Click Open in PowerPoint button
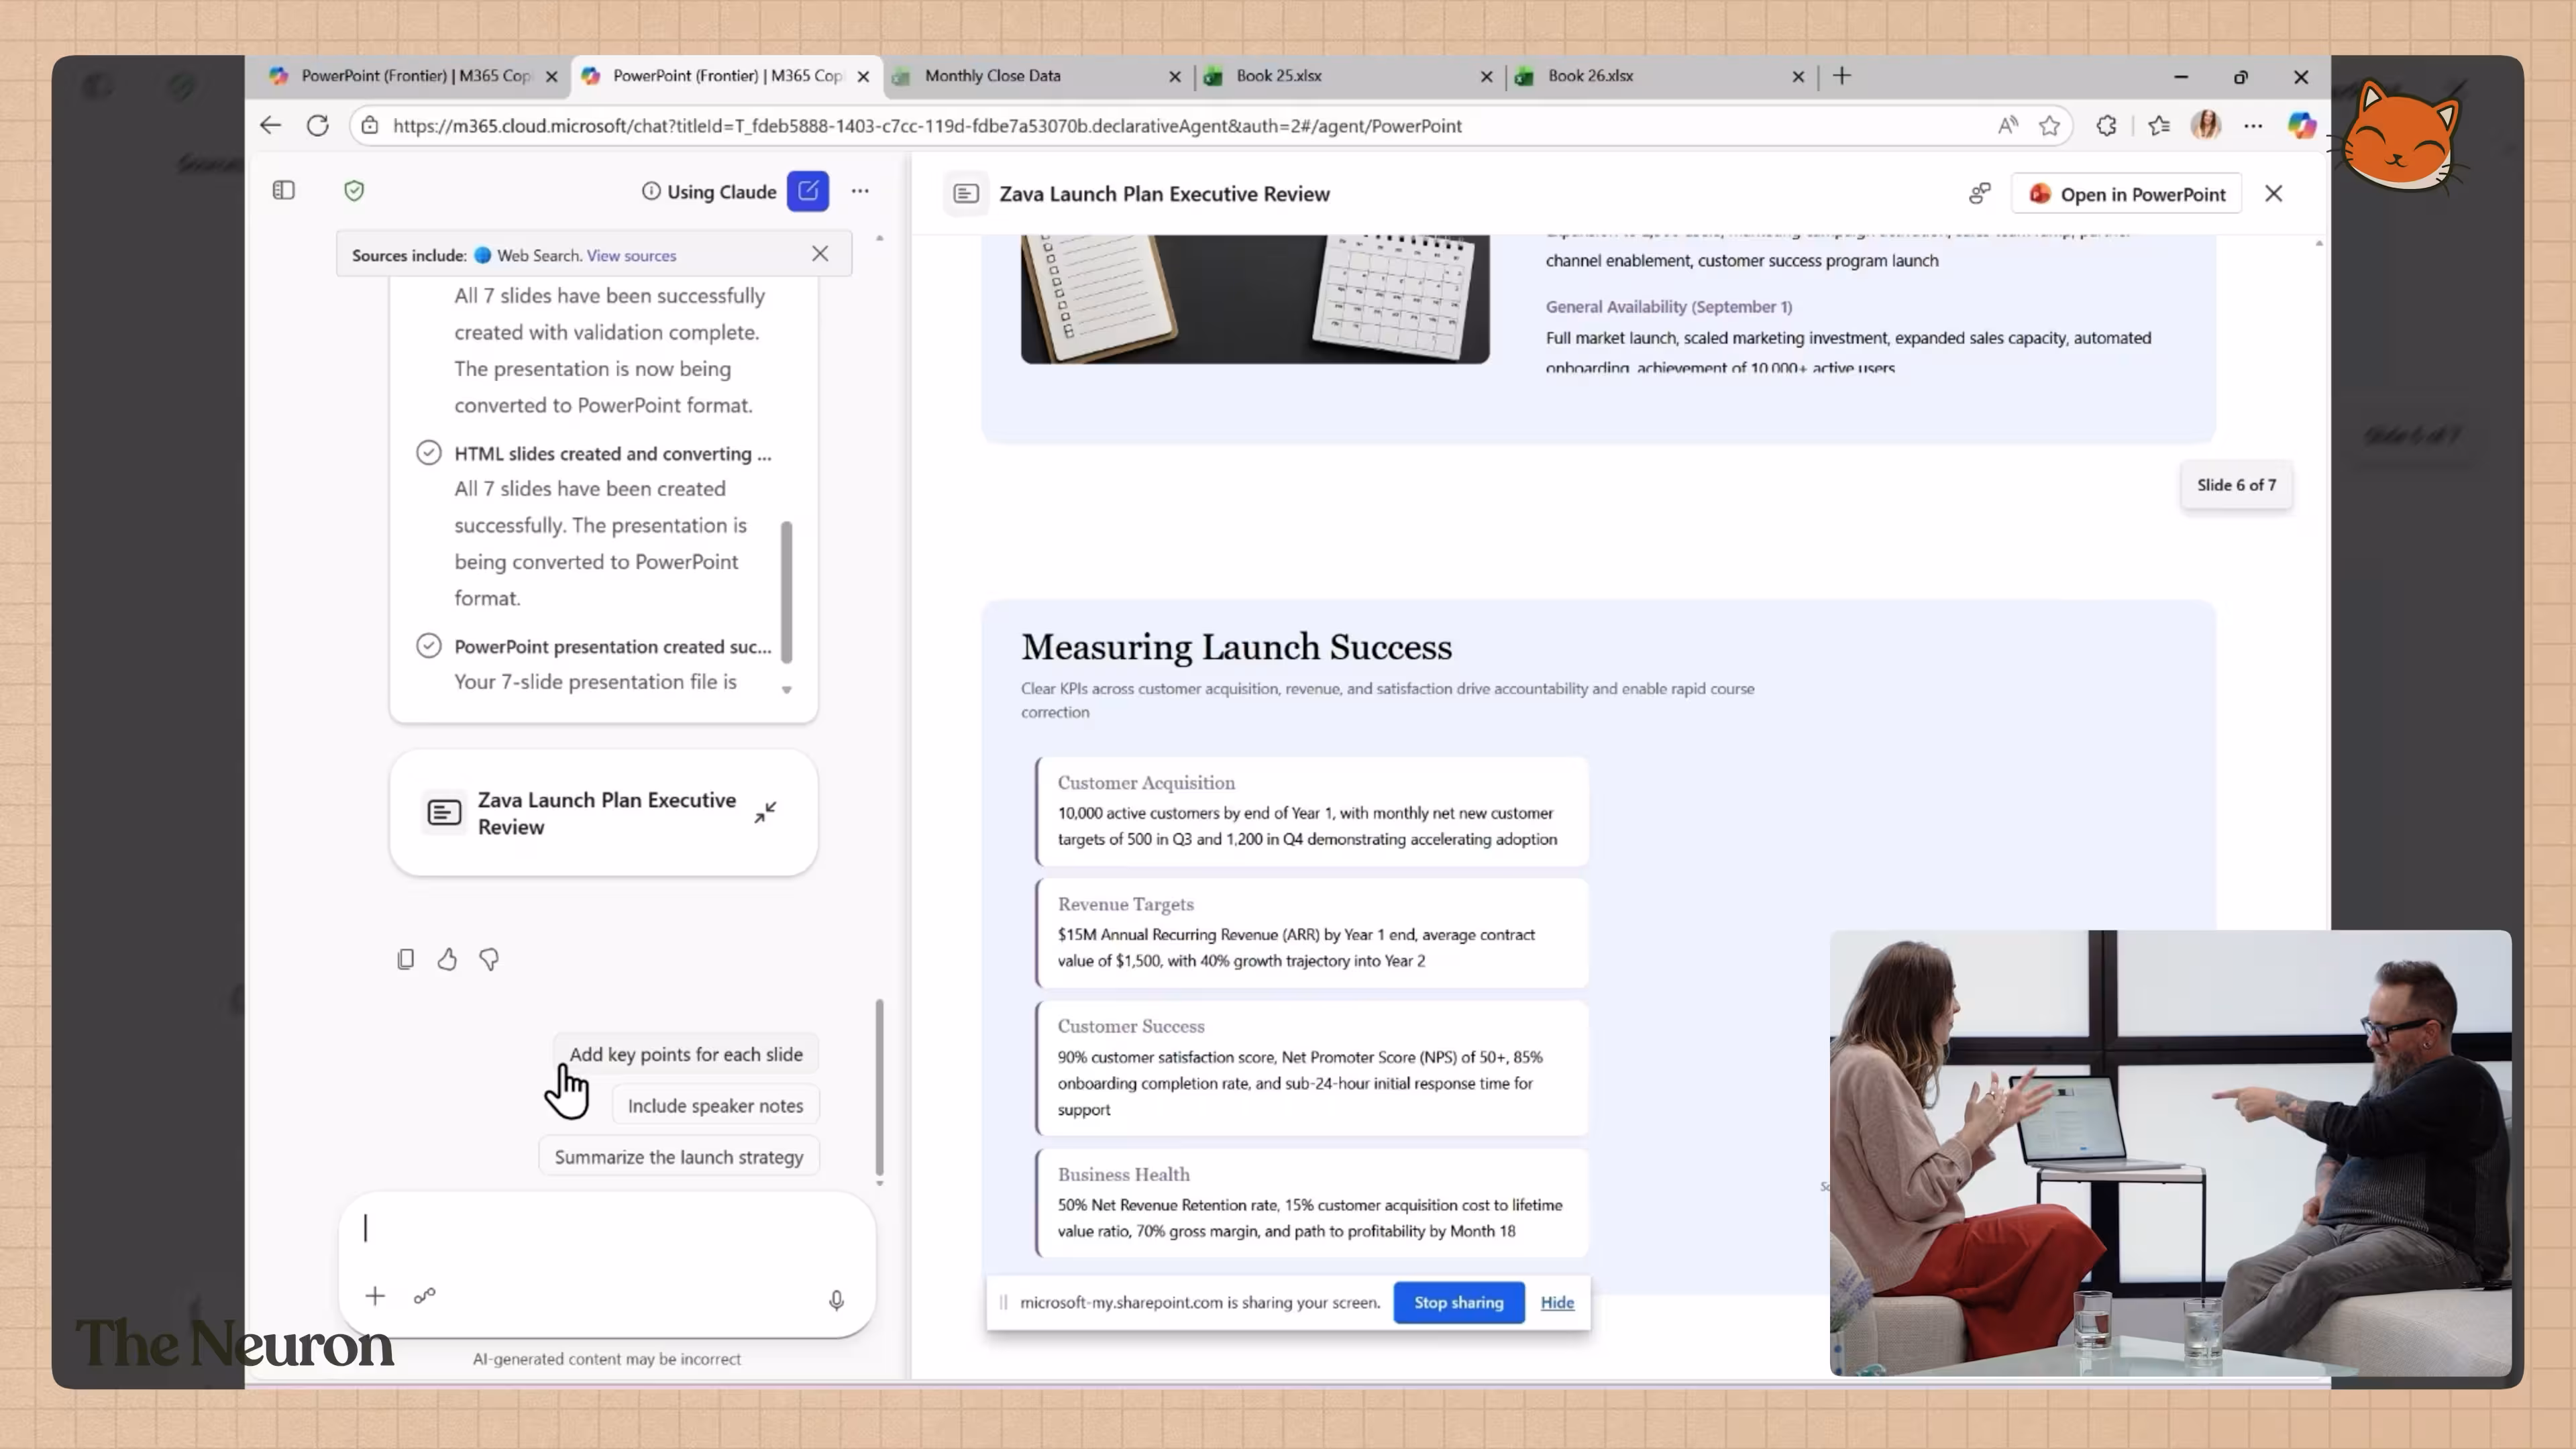The image size is (2576, 1449). click(2127, 194)
